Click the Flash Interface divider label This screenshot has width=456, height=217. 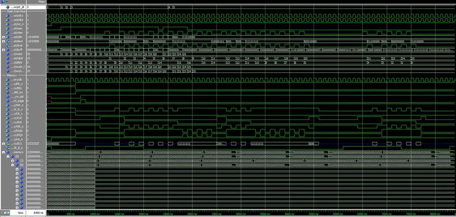coord(16,11)
